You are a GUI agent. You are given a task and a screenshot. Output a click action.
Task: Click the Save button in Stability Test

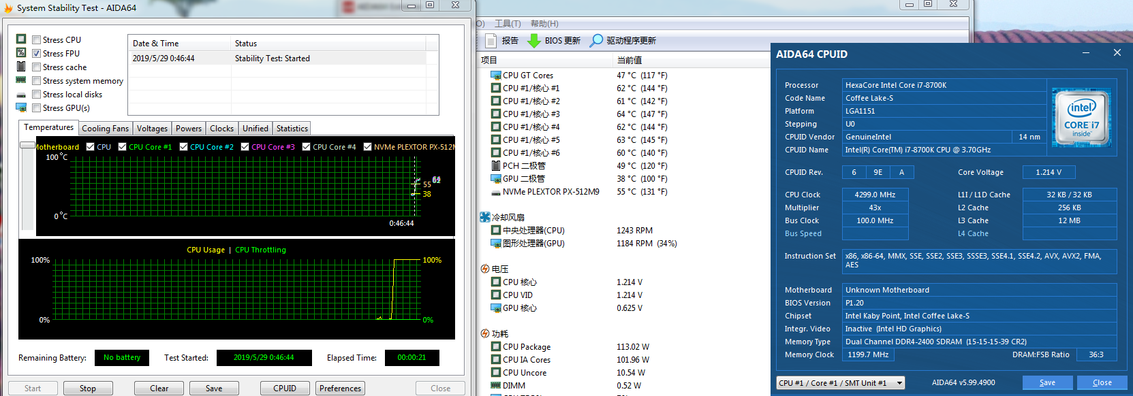[214, 389]
